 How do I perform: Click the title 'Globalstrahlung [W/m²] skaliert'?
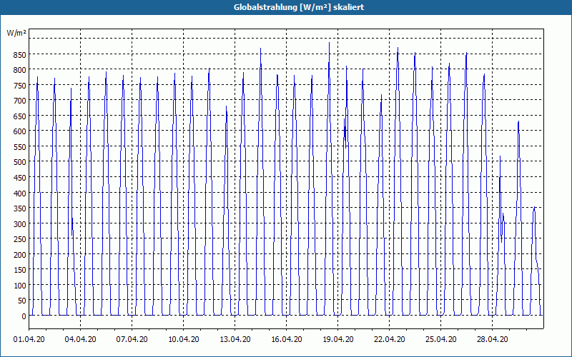pyautogui.click(x=299, y=7)
